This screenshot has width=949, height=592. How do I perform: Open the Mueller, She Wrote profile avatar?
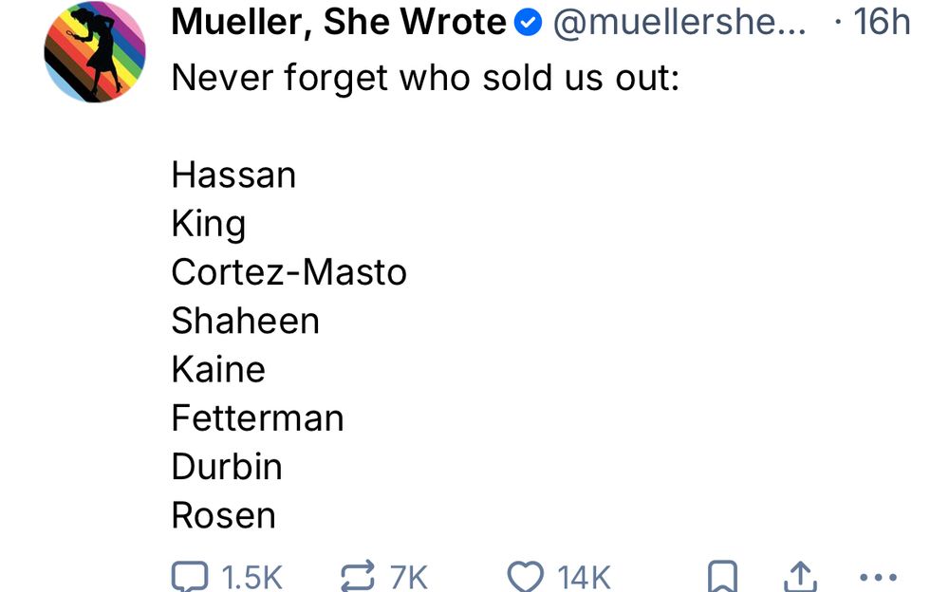pos(95,52)
